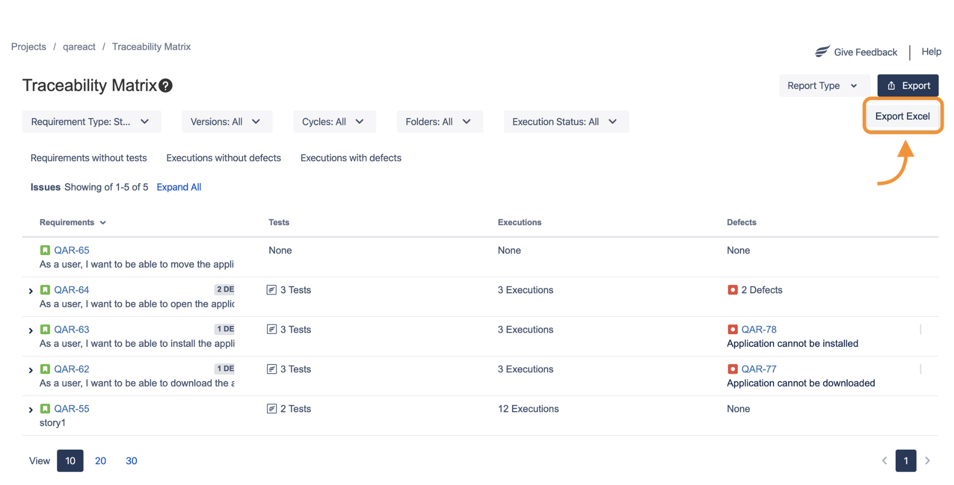The height and width of the screenshot is (485, 954).
Task: Set view to 10 items per page
Action: (70, 461)
